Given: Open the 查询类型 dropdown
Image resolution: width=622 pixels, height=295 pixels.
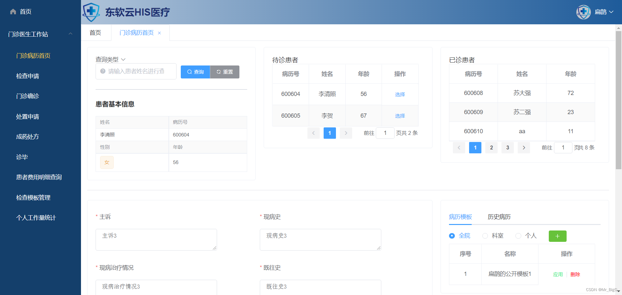Looking at the screenshot, I should (110, 59).
